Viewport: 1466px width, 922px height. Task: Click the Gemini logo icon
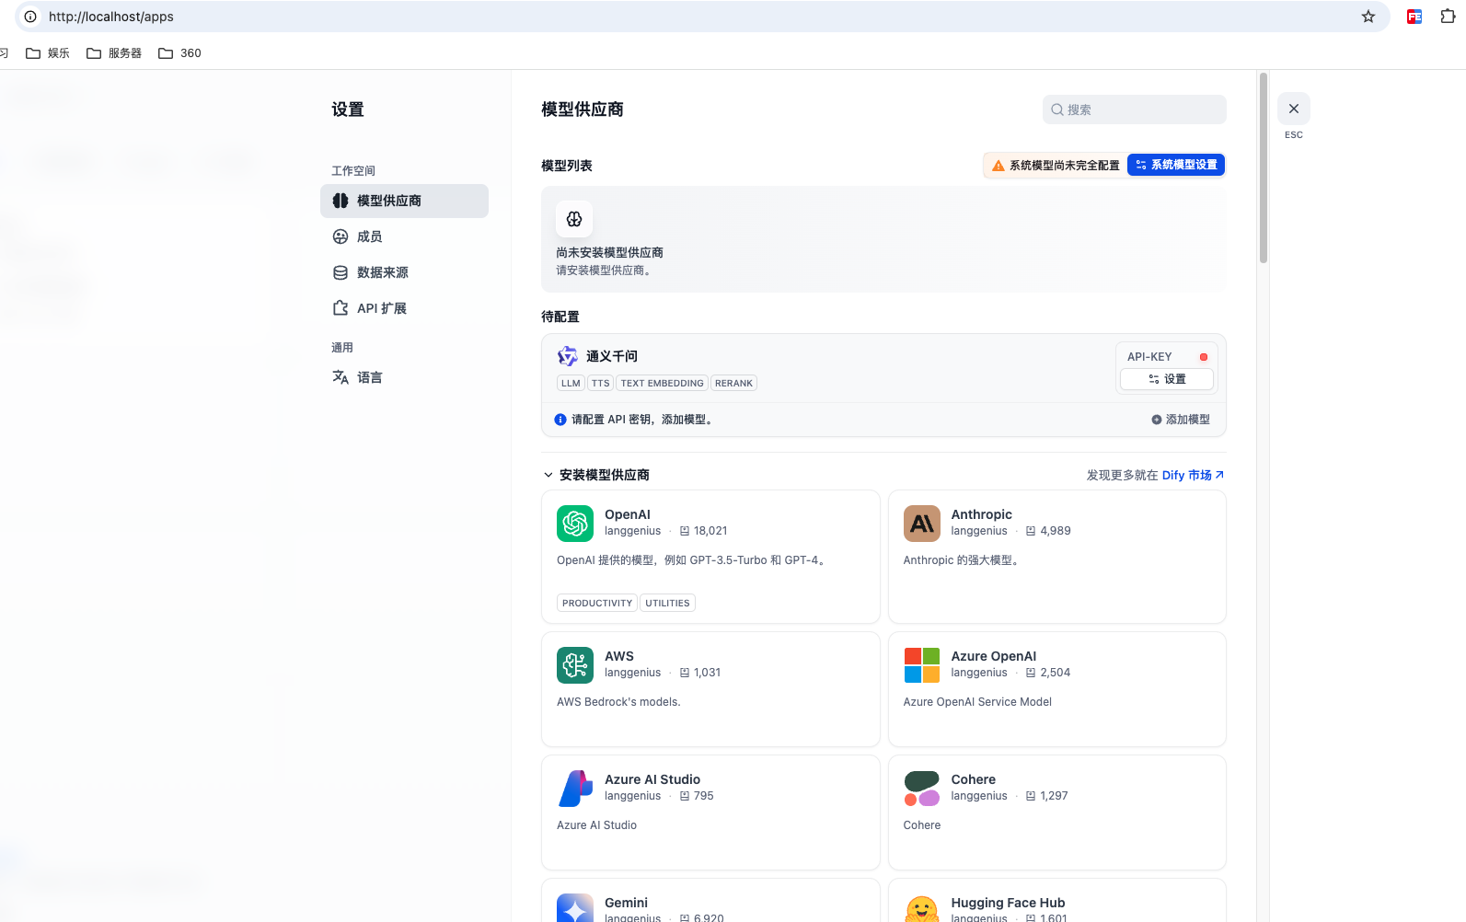pyautogui.click(x=575, y=908)
